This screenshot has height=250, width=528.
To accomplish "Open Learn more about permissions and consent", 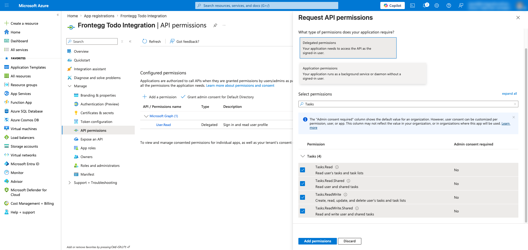I will tap(240, 86).
